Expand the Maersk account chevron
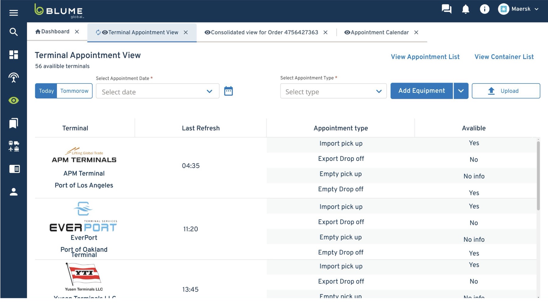The height and width of the screenshot is (303, 548). (x=536, y=9)
